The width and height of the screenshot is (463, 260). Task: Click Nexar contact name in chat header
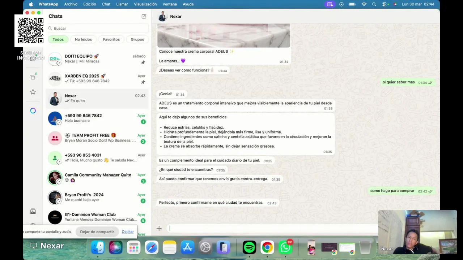176,17
